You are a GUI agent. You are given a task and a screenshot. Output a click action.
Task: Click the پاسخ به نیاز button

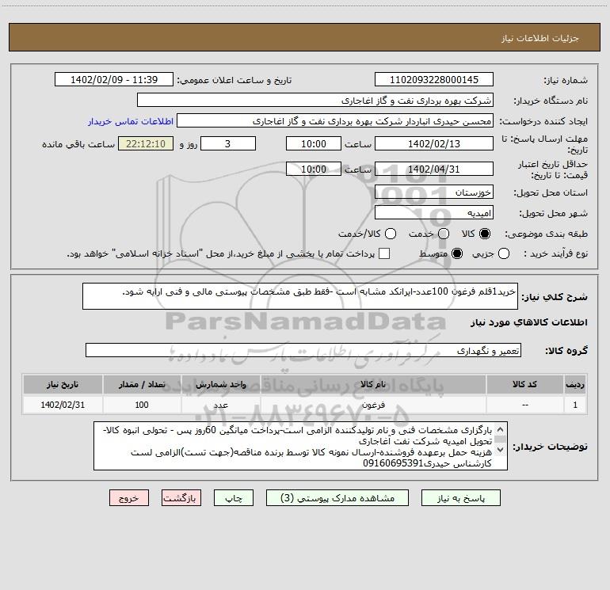pos(460,498)
